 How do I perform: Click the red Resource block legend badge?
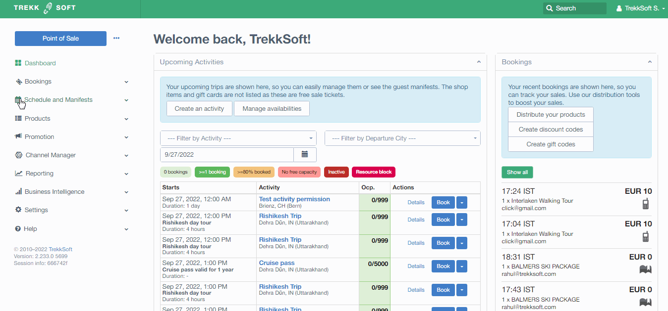coord(374,172)
